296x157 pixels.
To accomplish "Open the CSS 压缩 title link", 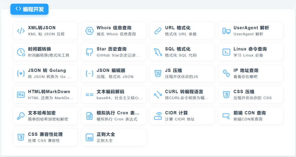I will tap(244, 92).
